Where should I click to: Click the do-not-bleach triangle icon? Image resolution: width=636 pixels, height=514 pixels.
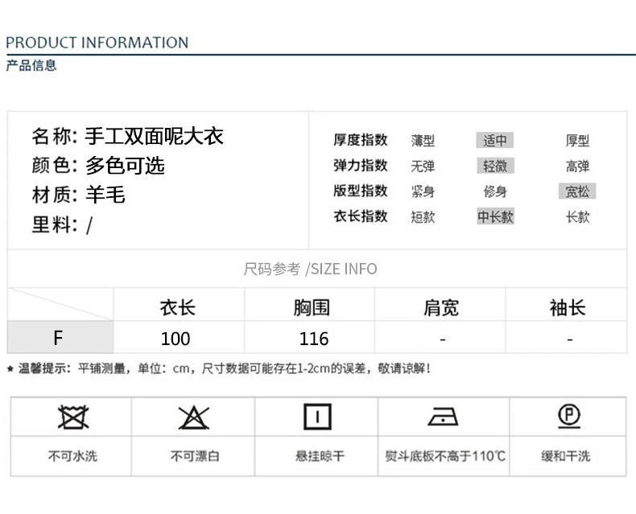[x=194, y=417]
